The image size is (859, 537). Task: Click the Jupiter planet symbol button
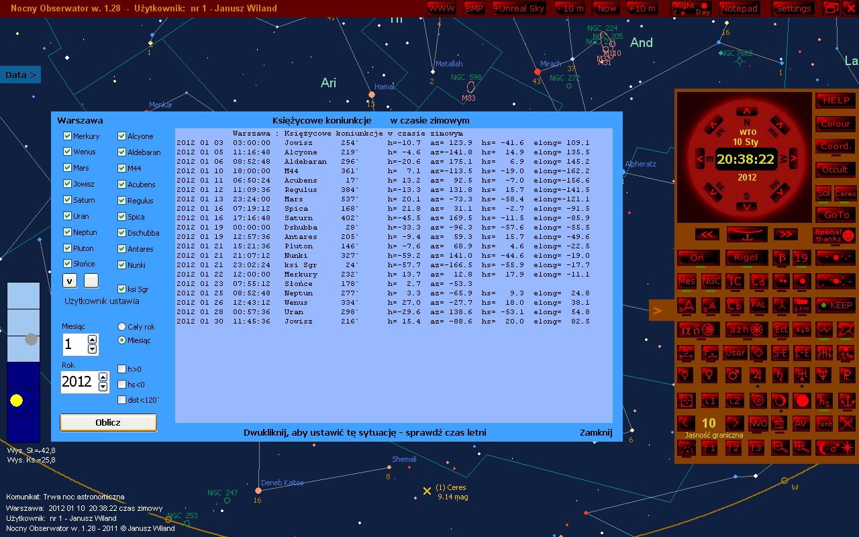pyautogui.click(x=758, y=375)
